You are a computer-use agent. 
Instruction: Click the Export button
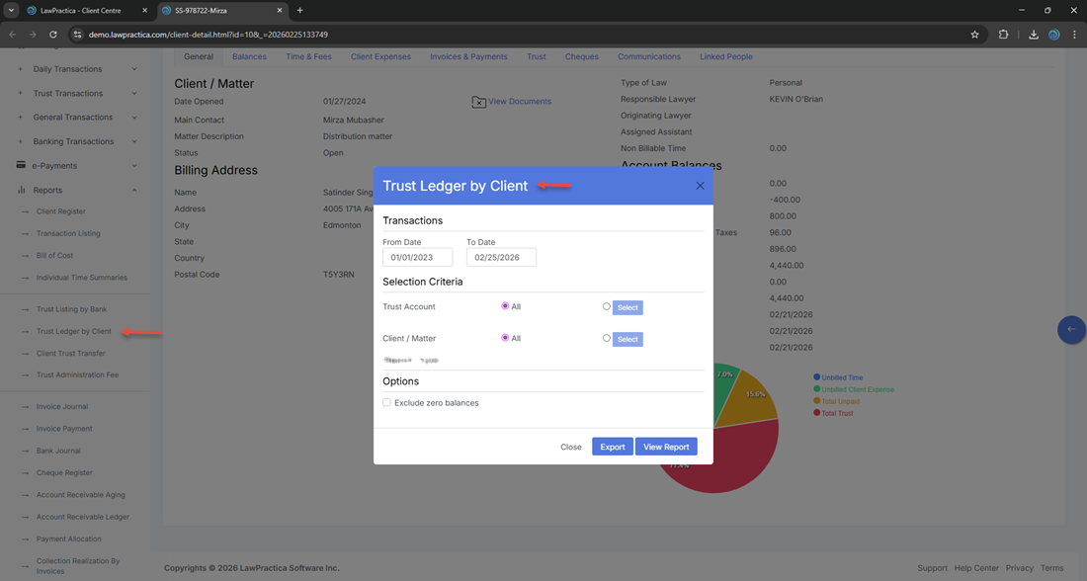click(x=612, y=447)
